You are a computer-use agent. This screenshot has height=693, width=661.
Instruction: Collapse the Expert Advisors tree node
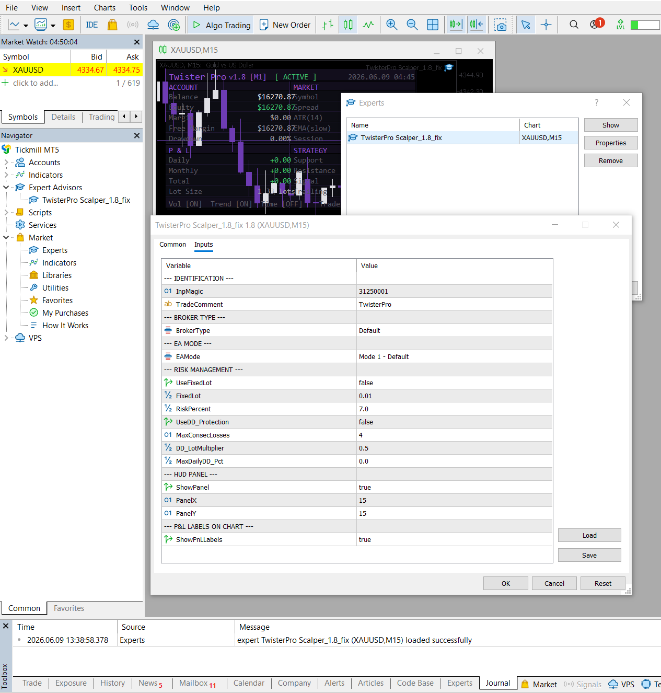[x=6, y=188]
